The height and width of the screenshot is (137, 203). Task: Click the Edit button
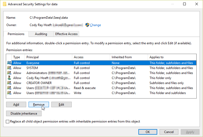61,105
